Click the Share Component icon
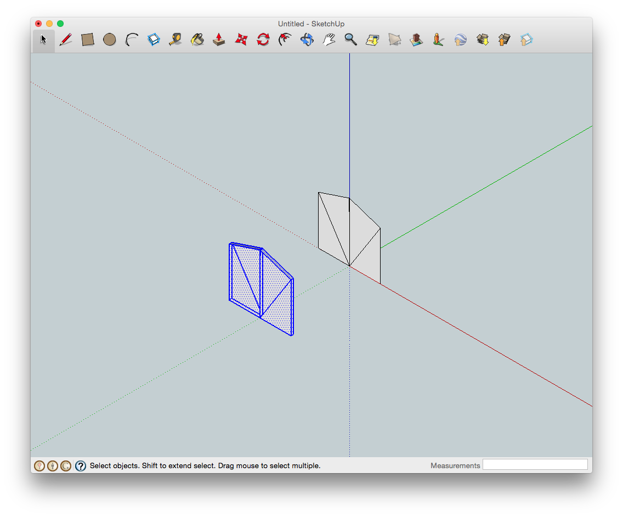The height and width of the screenshot is (517, 623). [x=526, y=40]
